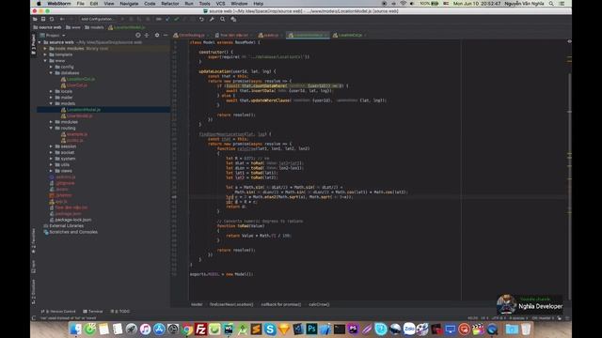
Task: Open Photoshop from the Dock
Action: click(311, 330)
